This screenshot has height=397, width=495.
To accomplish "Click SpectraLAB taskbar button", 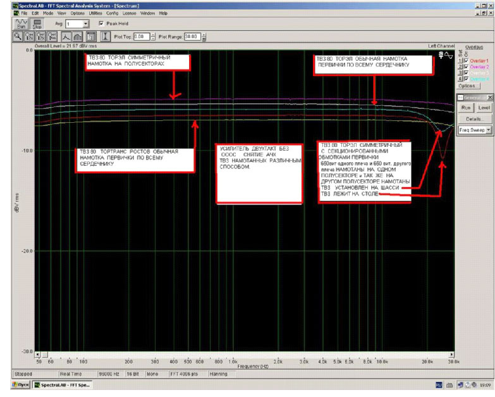I will [63, 385].
